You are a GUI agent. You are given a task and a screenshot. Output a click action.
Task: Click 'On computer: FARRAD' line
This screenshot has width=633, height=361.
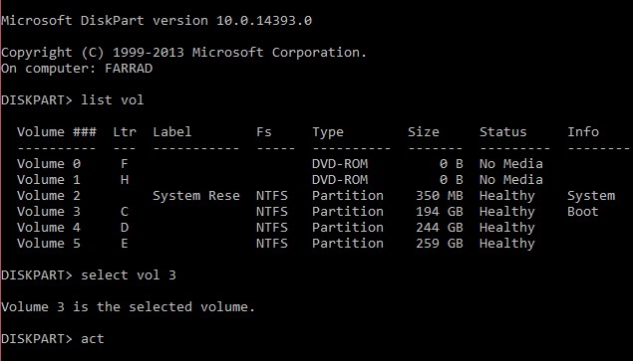[77, 69]
